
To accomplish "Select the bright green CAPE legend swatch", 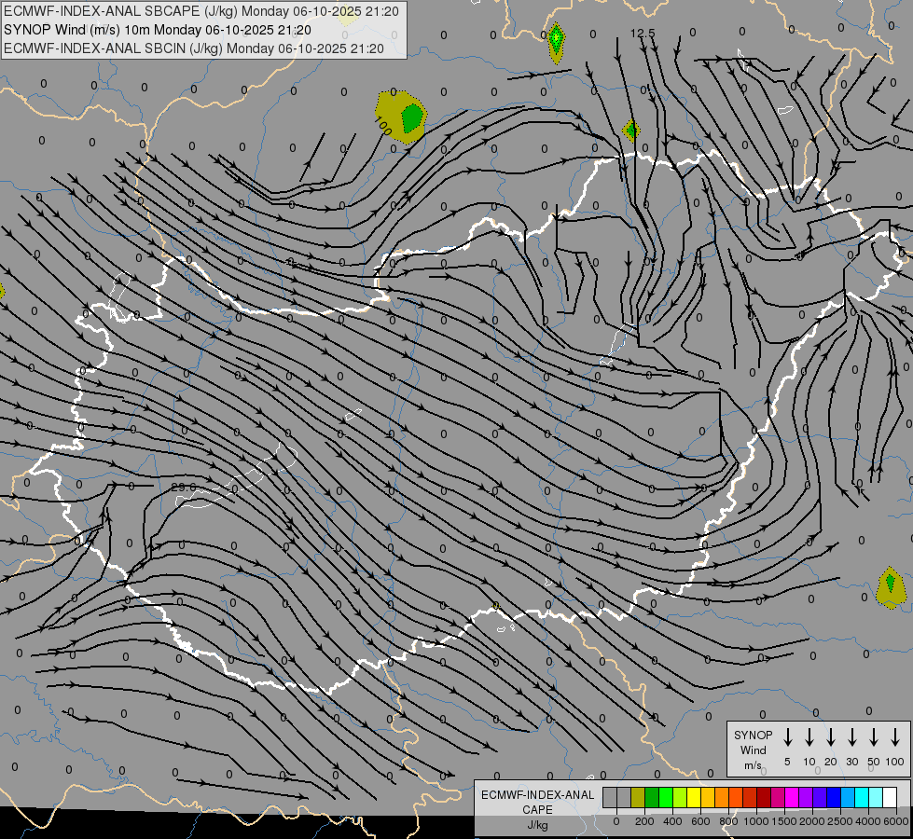I will tap(666, 797).
